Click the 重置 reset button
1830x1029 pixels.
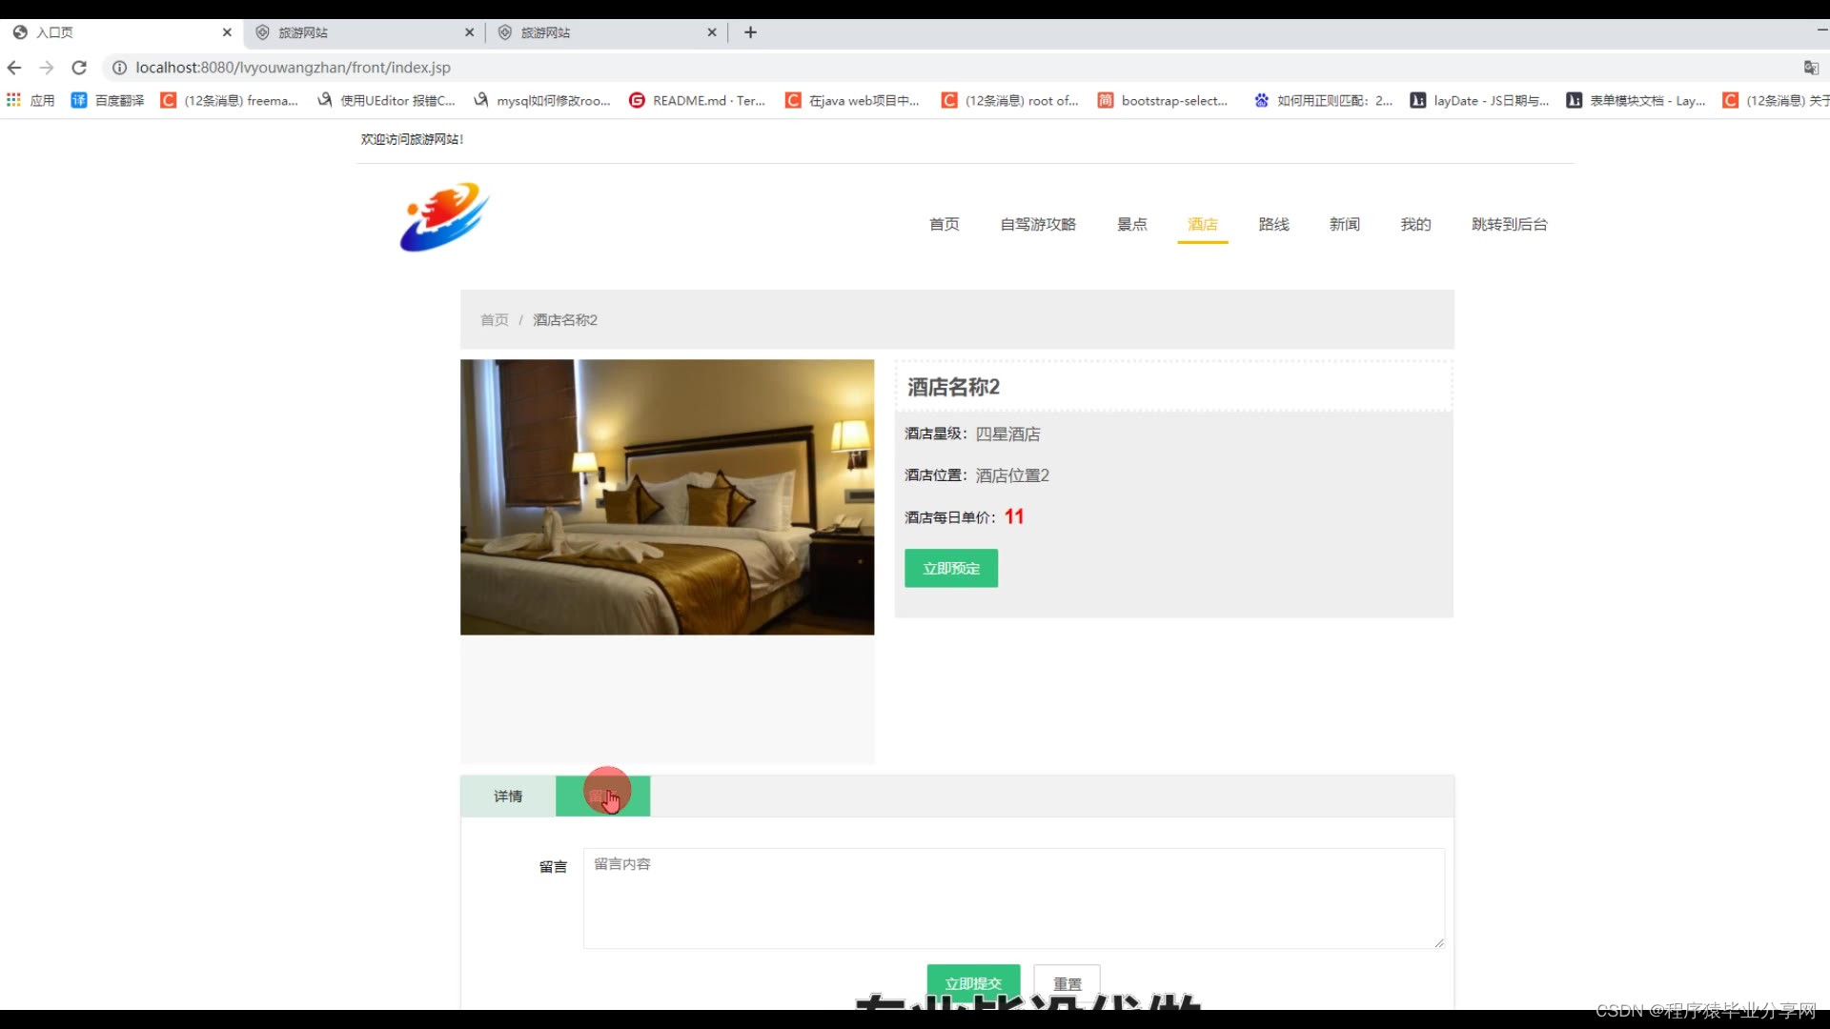[x=1067, y=982]
